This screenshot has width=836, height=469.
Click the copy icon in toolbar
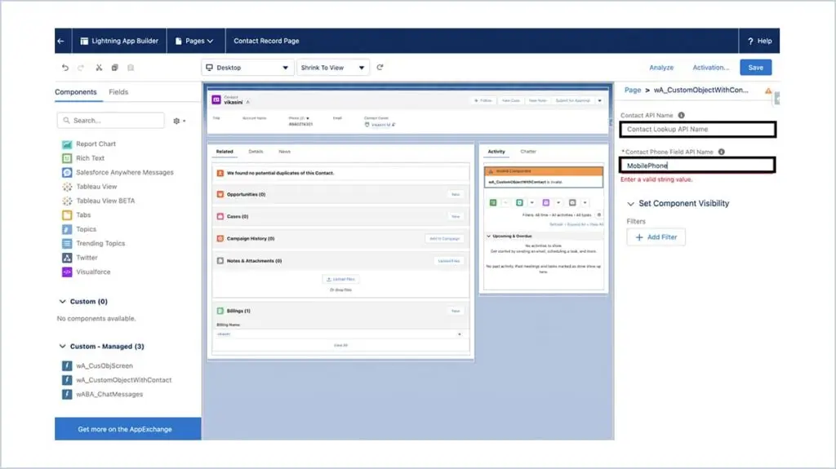[114, 68]
